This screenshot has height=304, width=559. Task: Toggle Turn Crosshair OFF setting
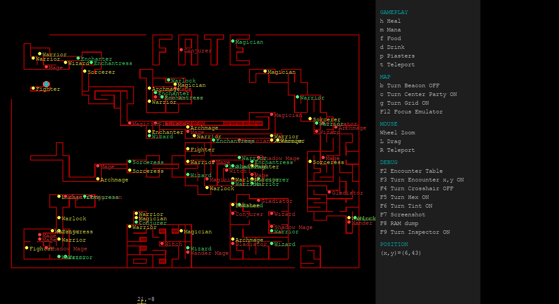(x=416, y=188)
